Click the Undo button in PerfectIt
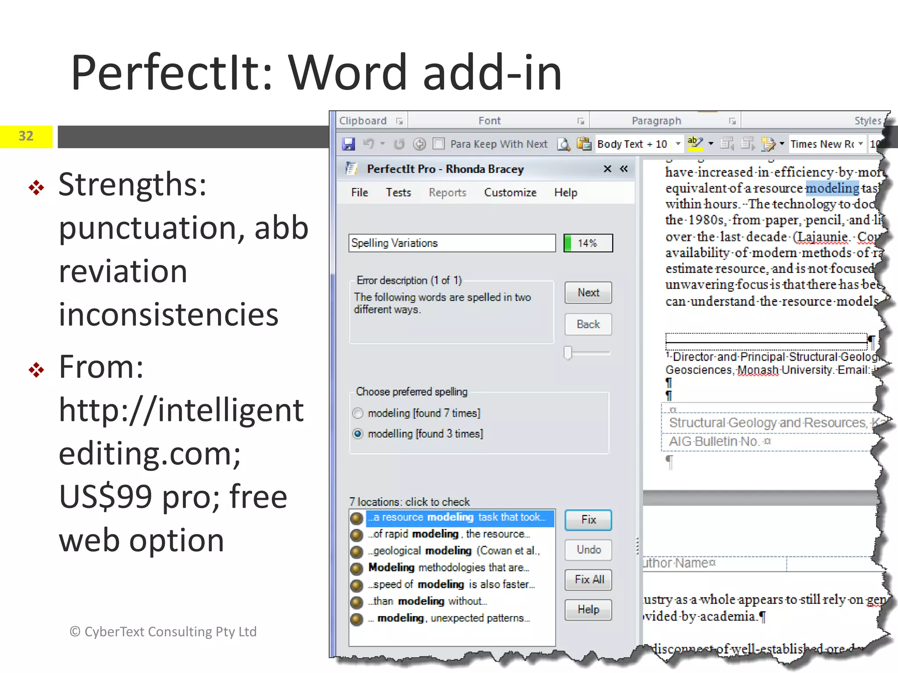 (x=588, y=549)
